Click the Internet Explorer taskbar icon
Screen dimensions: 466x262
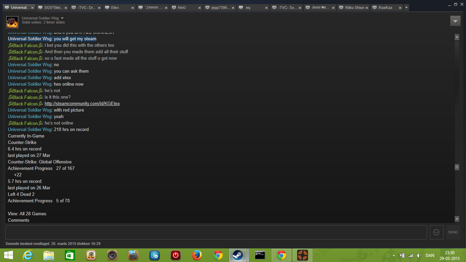pyautogui.click(x=28, y=255)
